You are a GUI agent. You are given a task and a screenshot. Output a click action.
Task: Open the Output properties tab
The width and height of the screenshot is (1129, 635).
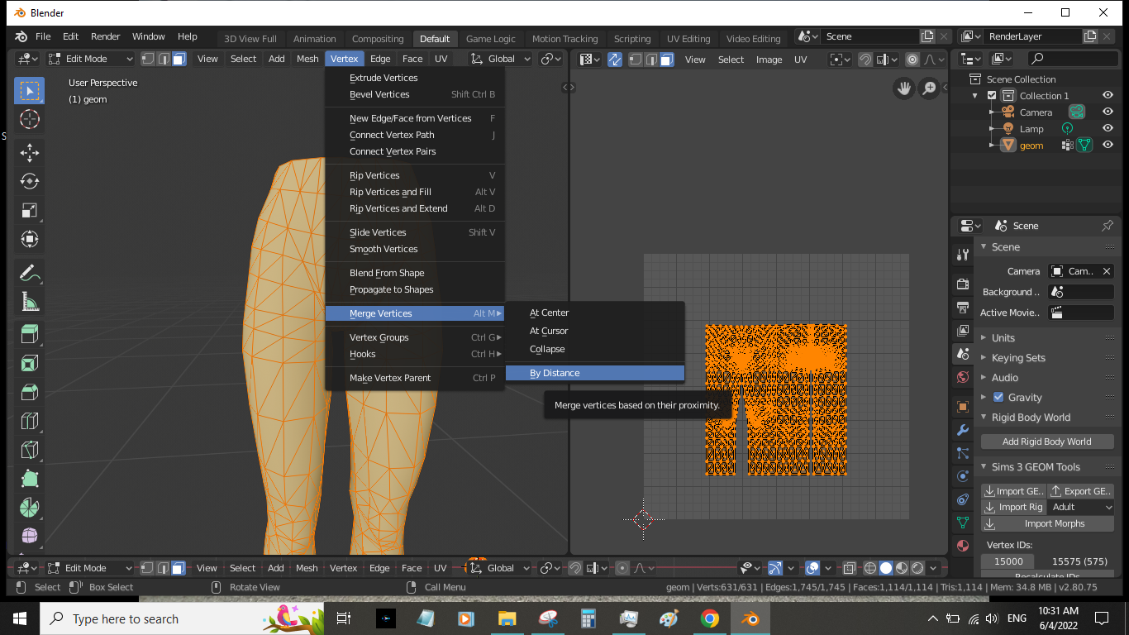pyautogui.click(x=962, y=308)
